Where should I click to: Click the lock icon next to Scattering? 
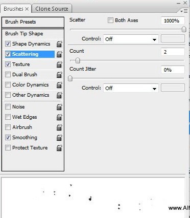pyautogui.click(x=59, y=54)
